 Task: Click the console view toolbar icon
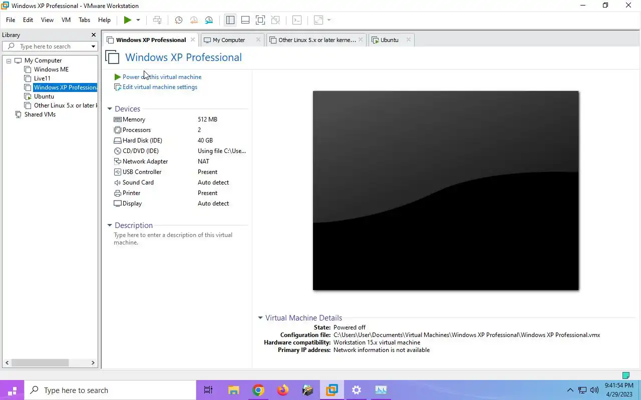pos(297,20)
